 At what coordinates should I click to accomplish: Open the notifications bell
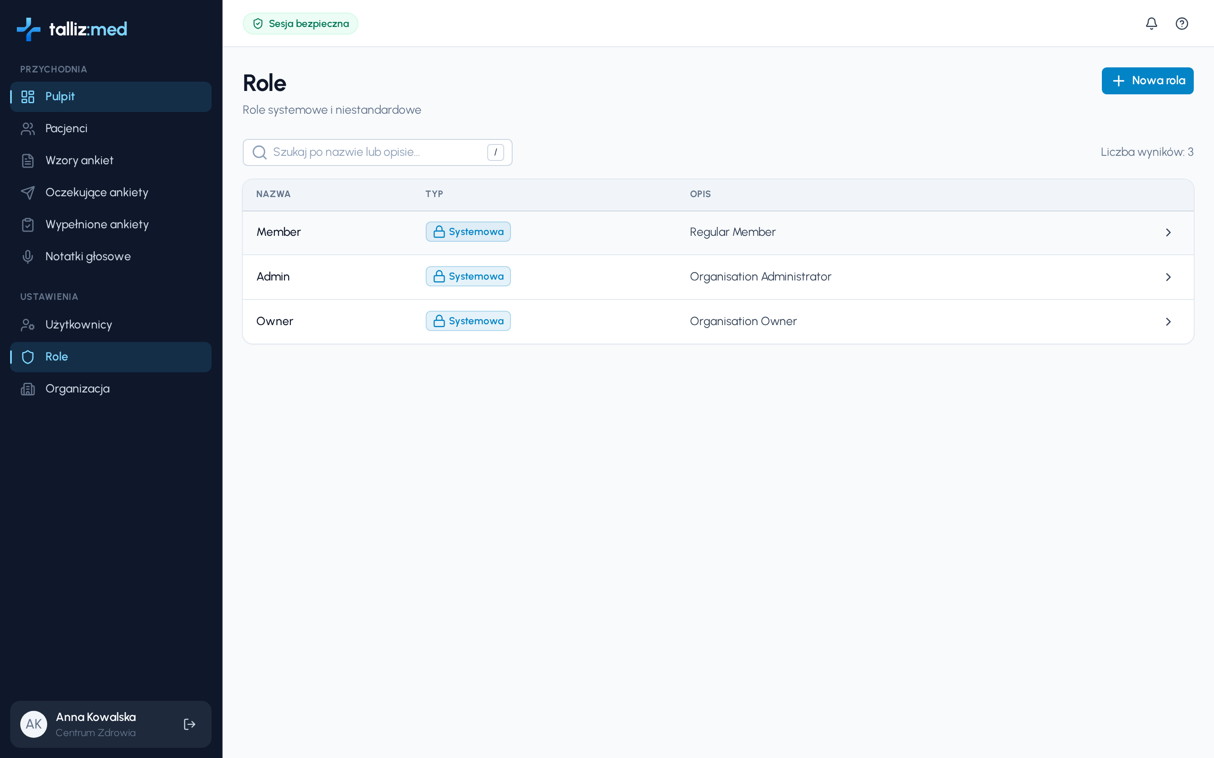1151,24
